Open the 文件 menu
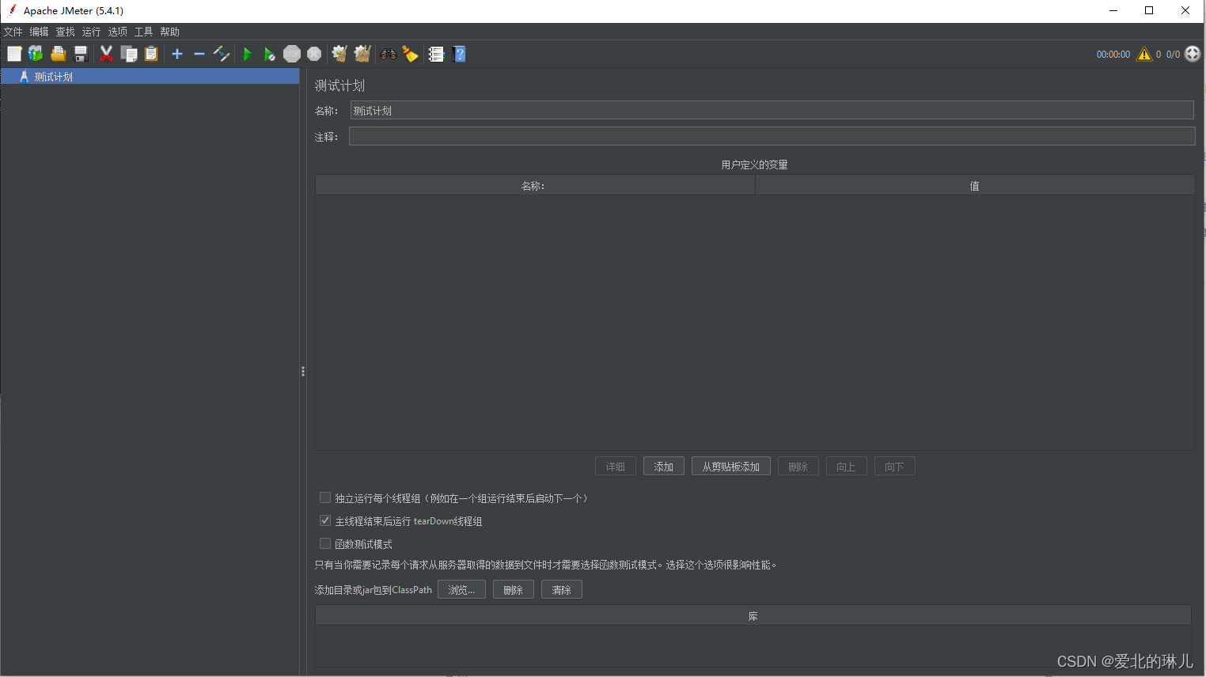This screenshot has width=1206, height=677. (13, 32)
